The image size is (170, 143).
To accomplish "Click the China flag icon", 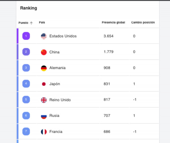I will [44, 52].
